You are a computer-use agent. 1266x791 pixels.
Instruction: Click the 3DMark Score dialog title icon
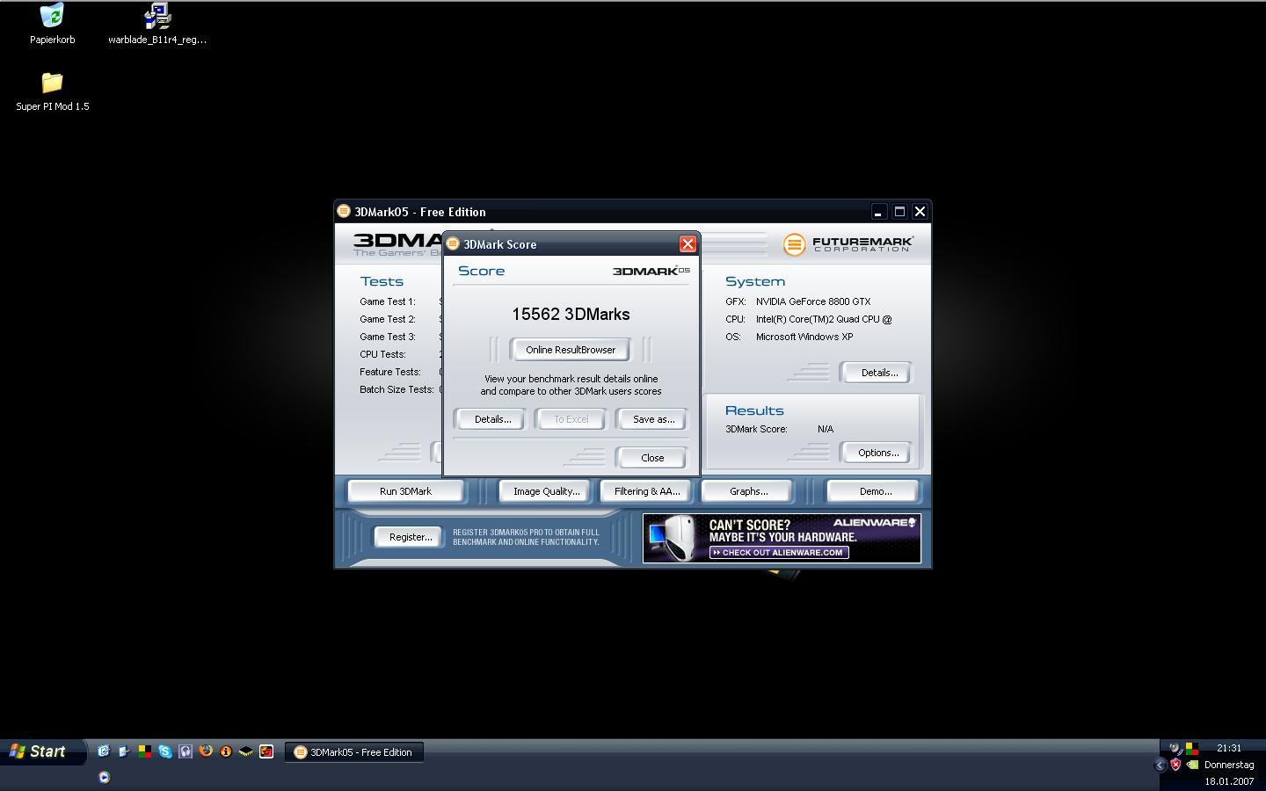tap(453, 243)
